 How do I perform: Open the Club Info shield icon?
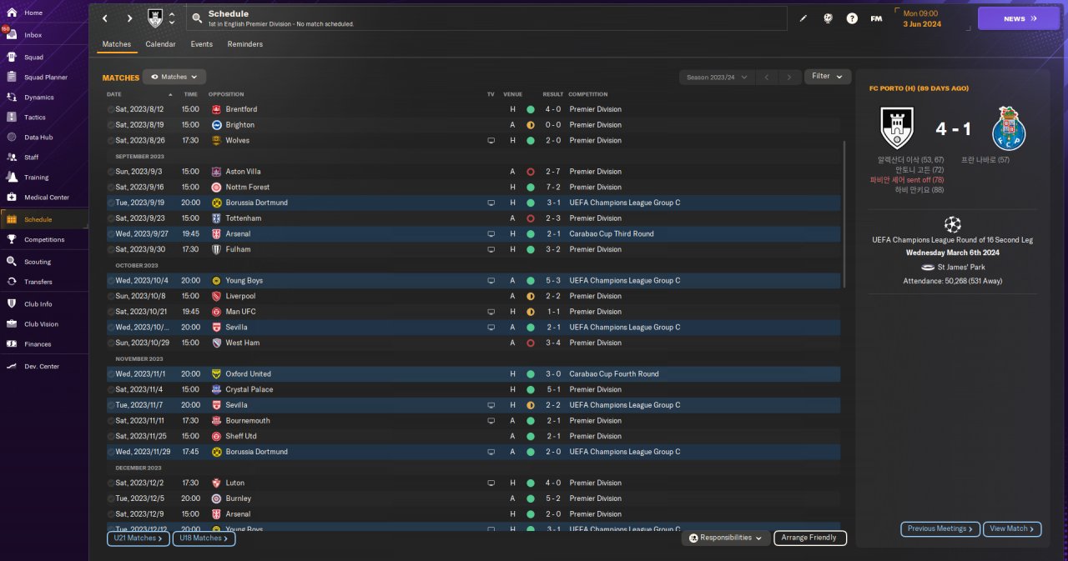click(12, 304)
